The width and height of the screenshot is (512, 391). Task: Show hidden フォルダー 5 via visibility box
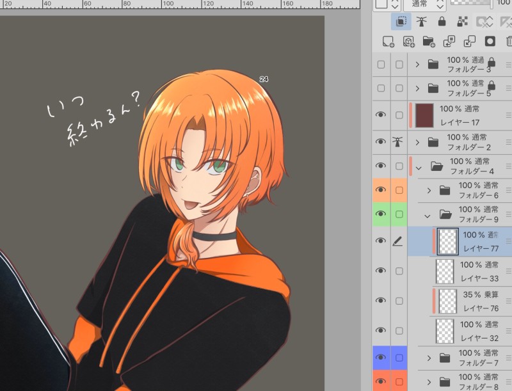pos(381,88)
